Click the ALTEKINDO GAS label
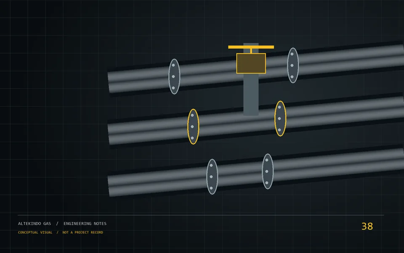Screen dimensions: 404x253 tap(35, 223)
